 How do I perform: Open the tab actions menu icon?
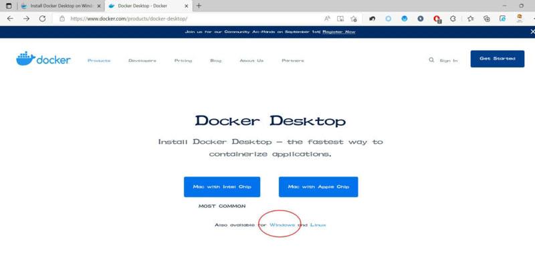[9, 6]
